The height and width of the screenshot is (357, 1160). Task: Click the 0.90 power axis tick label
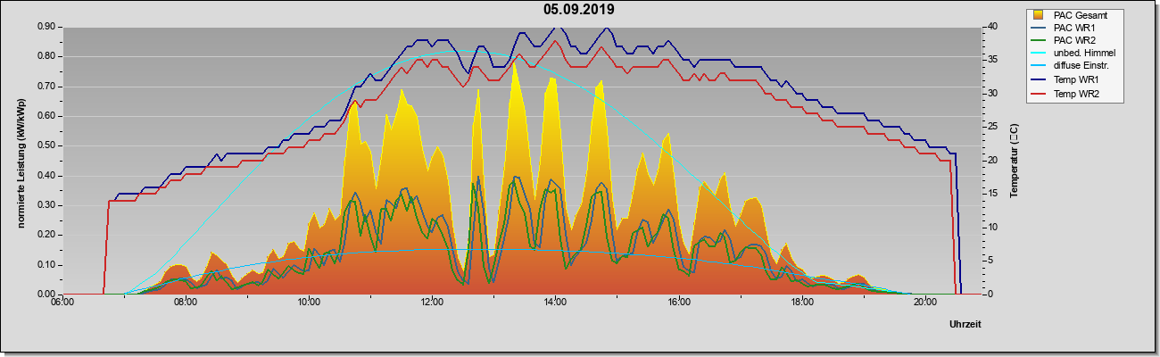[x=46, y=27]
